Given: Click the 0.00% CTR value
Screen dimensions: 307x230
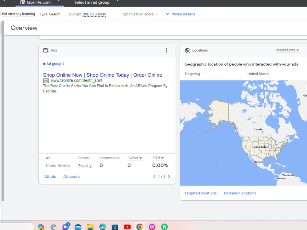Looking at the screenshot, I should (x=160, y=166).
